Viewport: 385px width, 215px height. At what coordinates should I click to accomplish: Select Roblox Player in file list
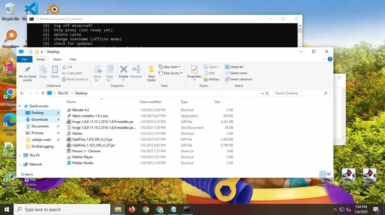[x=83, y=157]
